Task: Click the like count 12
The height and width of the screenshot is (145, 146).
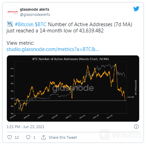Action: tap(17, 137)
